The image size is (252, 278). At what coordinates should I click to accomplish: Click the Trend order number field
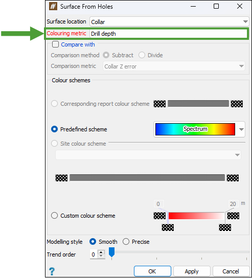94,254
